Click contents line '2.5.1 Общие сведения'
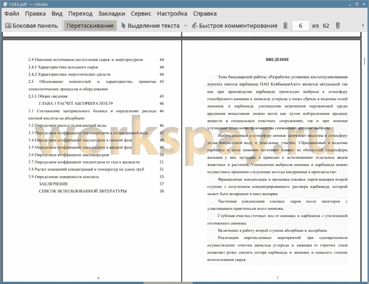Image resolution: width=369 pixels, height=284 pixels. [x=48, y=96]
